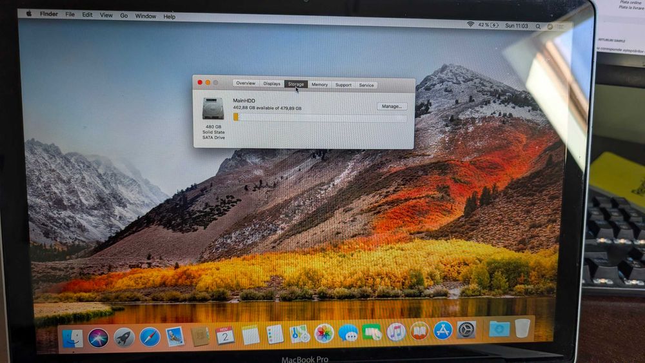The image size is (645, 363).
Task: Open Contacts book icon in Dock
Action: (200, 337)
